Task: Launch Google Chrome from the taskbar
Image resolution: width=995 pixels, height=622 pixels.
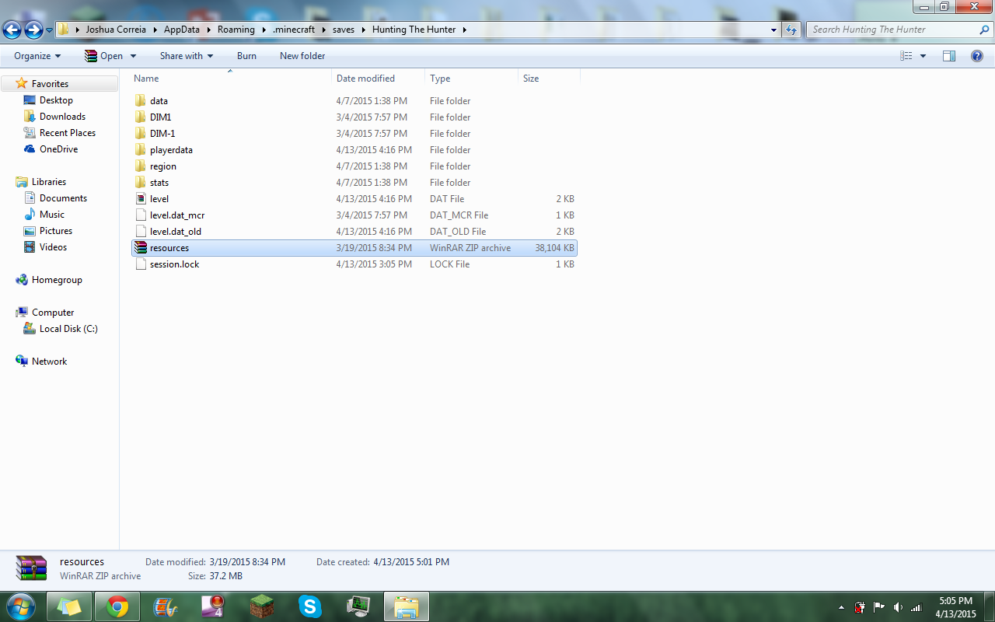Action: pyautogui.click(x=117, y=606)
